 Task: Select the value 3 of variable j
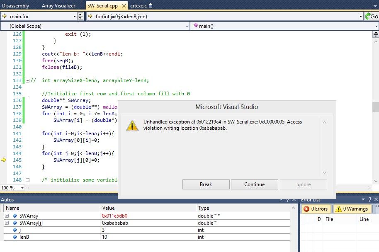point(103,230)
